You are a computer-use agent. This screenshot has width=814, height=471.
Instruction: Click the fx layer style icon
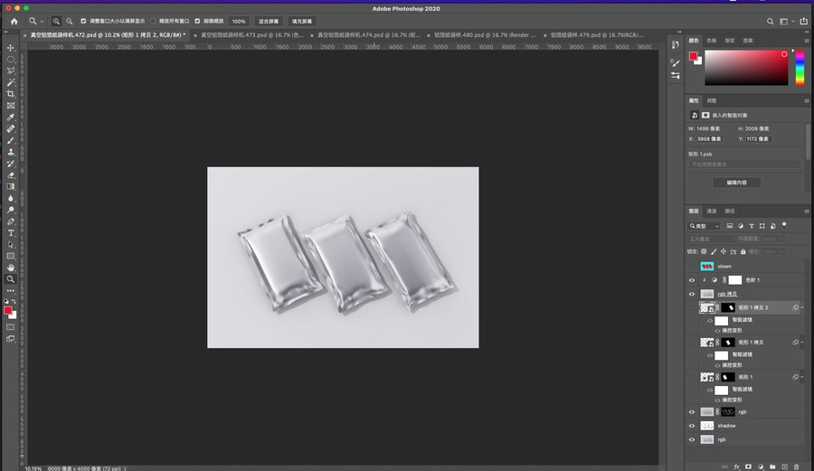(x=736, y=466)
